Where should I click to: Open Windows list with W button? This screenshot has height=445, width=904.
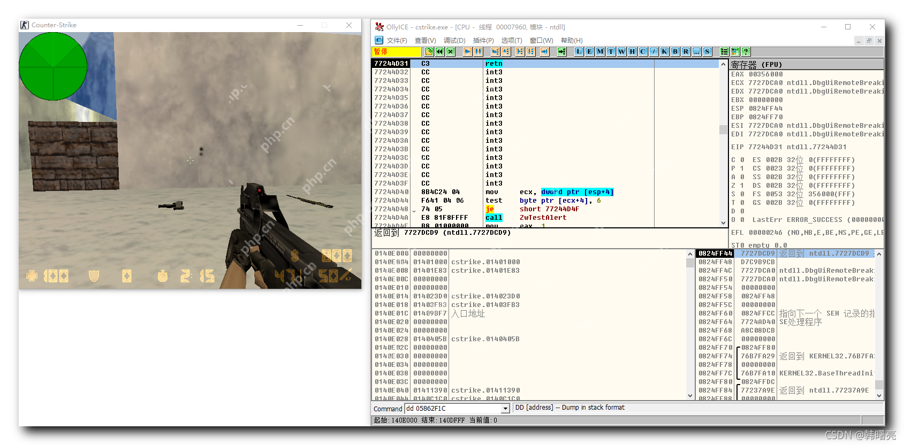[622, 51]
